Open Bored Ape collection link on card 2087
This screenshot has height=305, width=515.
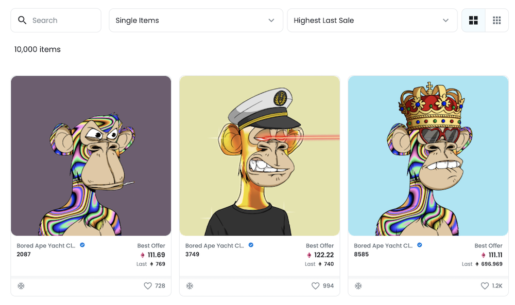coord(46,246)
